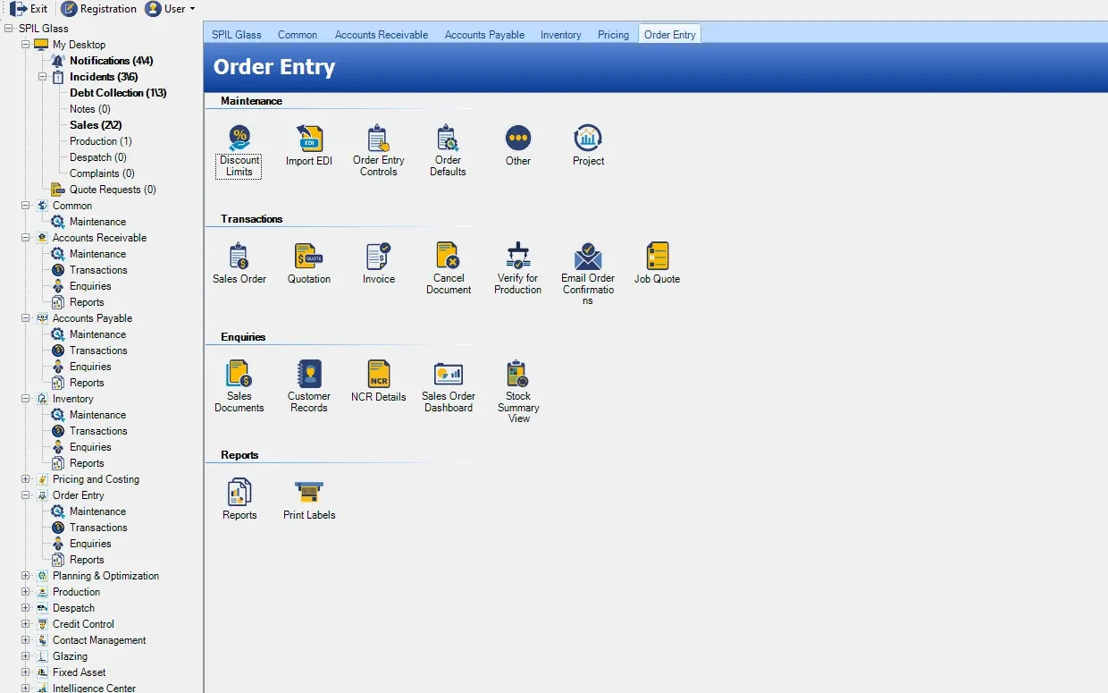Image resolution: width=1108 pixels, height=693 pixels.
Task: Switch to the Accounts Payable tab
Action: pyautogui.click(x=485, y=35)
